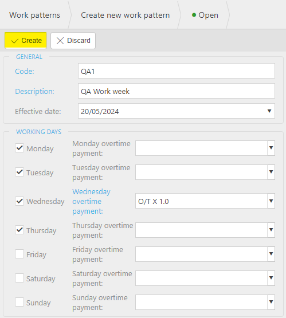Image resolution: width=286 pixels, height=318 pixels.
Task: Enable the Friday checkbox
Action: (x=19, y=254)
